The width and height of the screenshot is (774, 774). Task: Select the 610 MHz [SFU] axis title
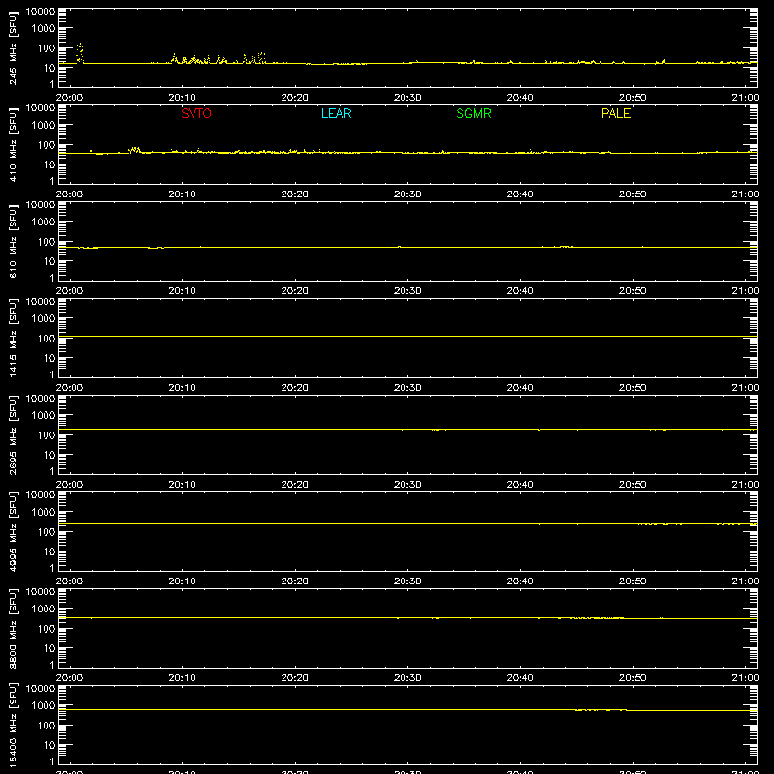pos(13,241)
